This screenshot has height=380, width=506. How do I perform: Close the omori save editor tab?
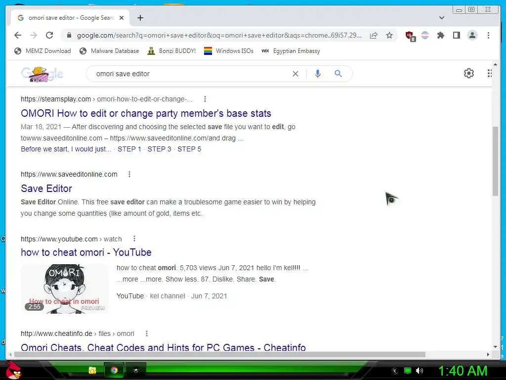(122, 18)
